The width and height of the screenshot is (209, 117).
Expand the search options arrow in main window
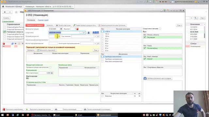point(198,18)
